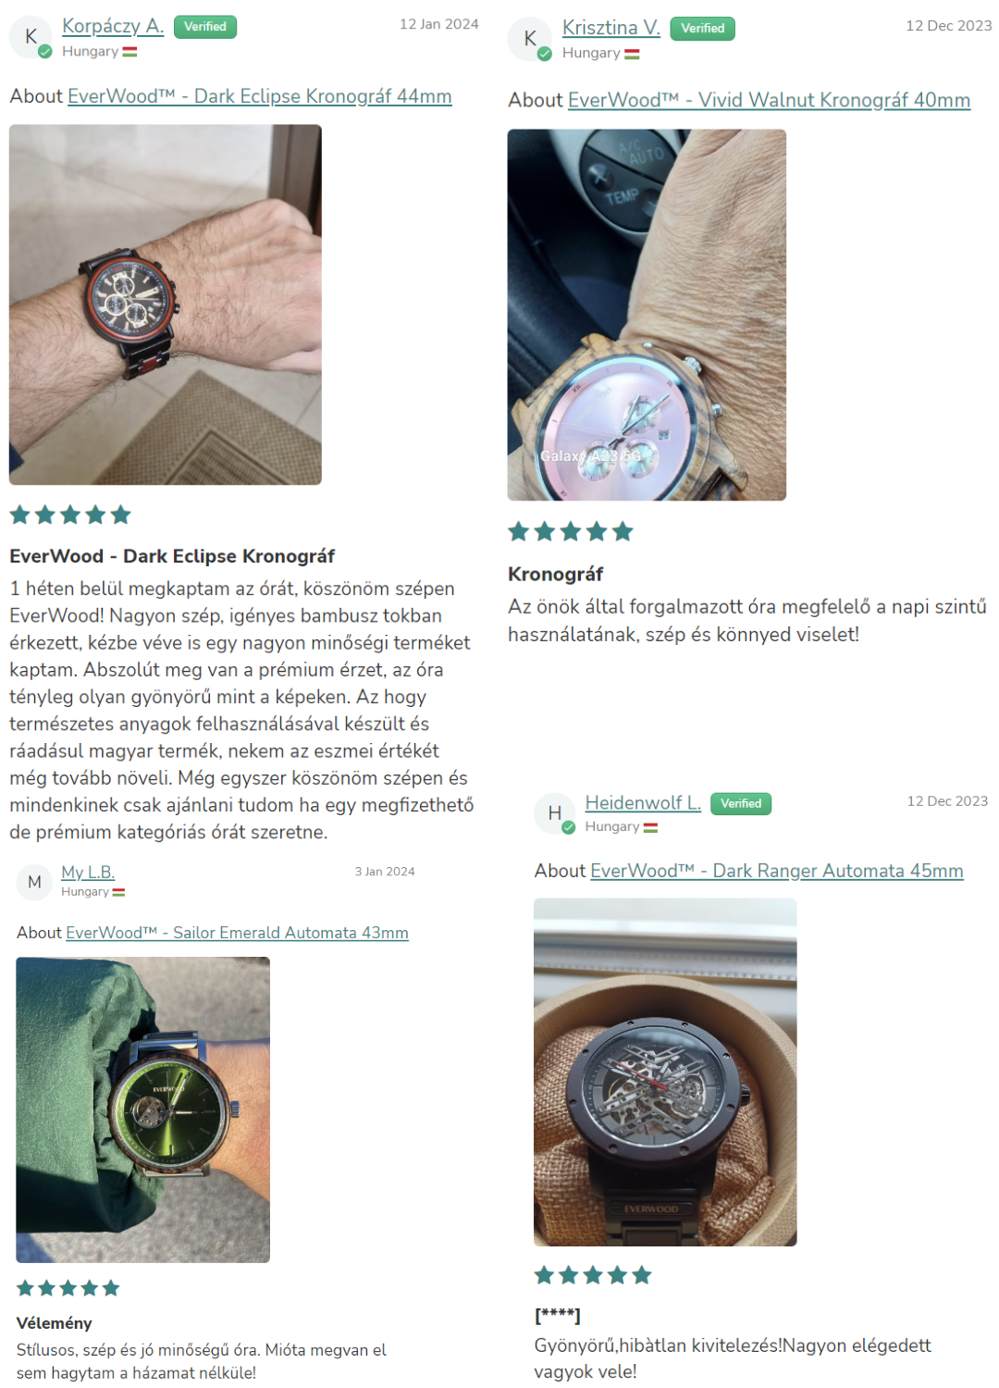Screen dimensions: 999x1388
Task: Click the Verified badge beside Korpáczy A.
Action: (x=205, y=27)
